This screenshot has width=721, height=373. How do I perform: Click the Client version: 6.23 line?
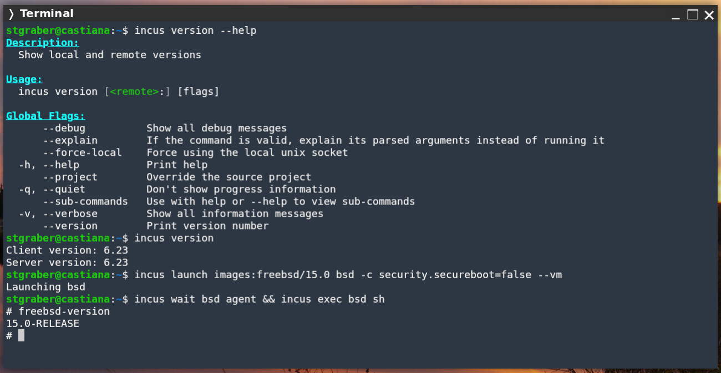67,250
